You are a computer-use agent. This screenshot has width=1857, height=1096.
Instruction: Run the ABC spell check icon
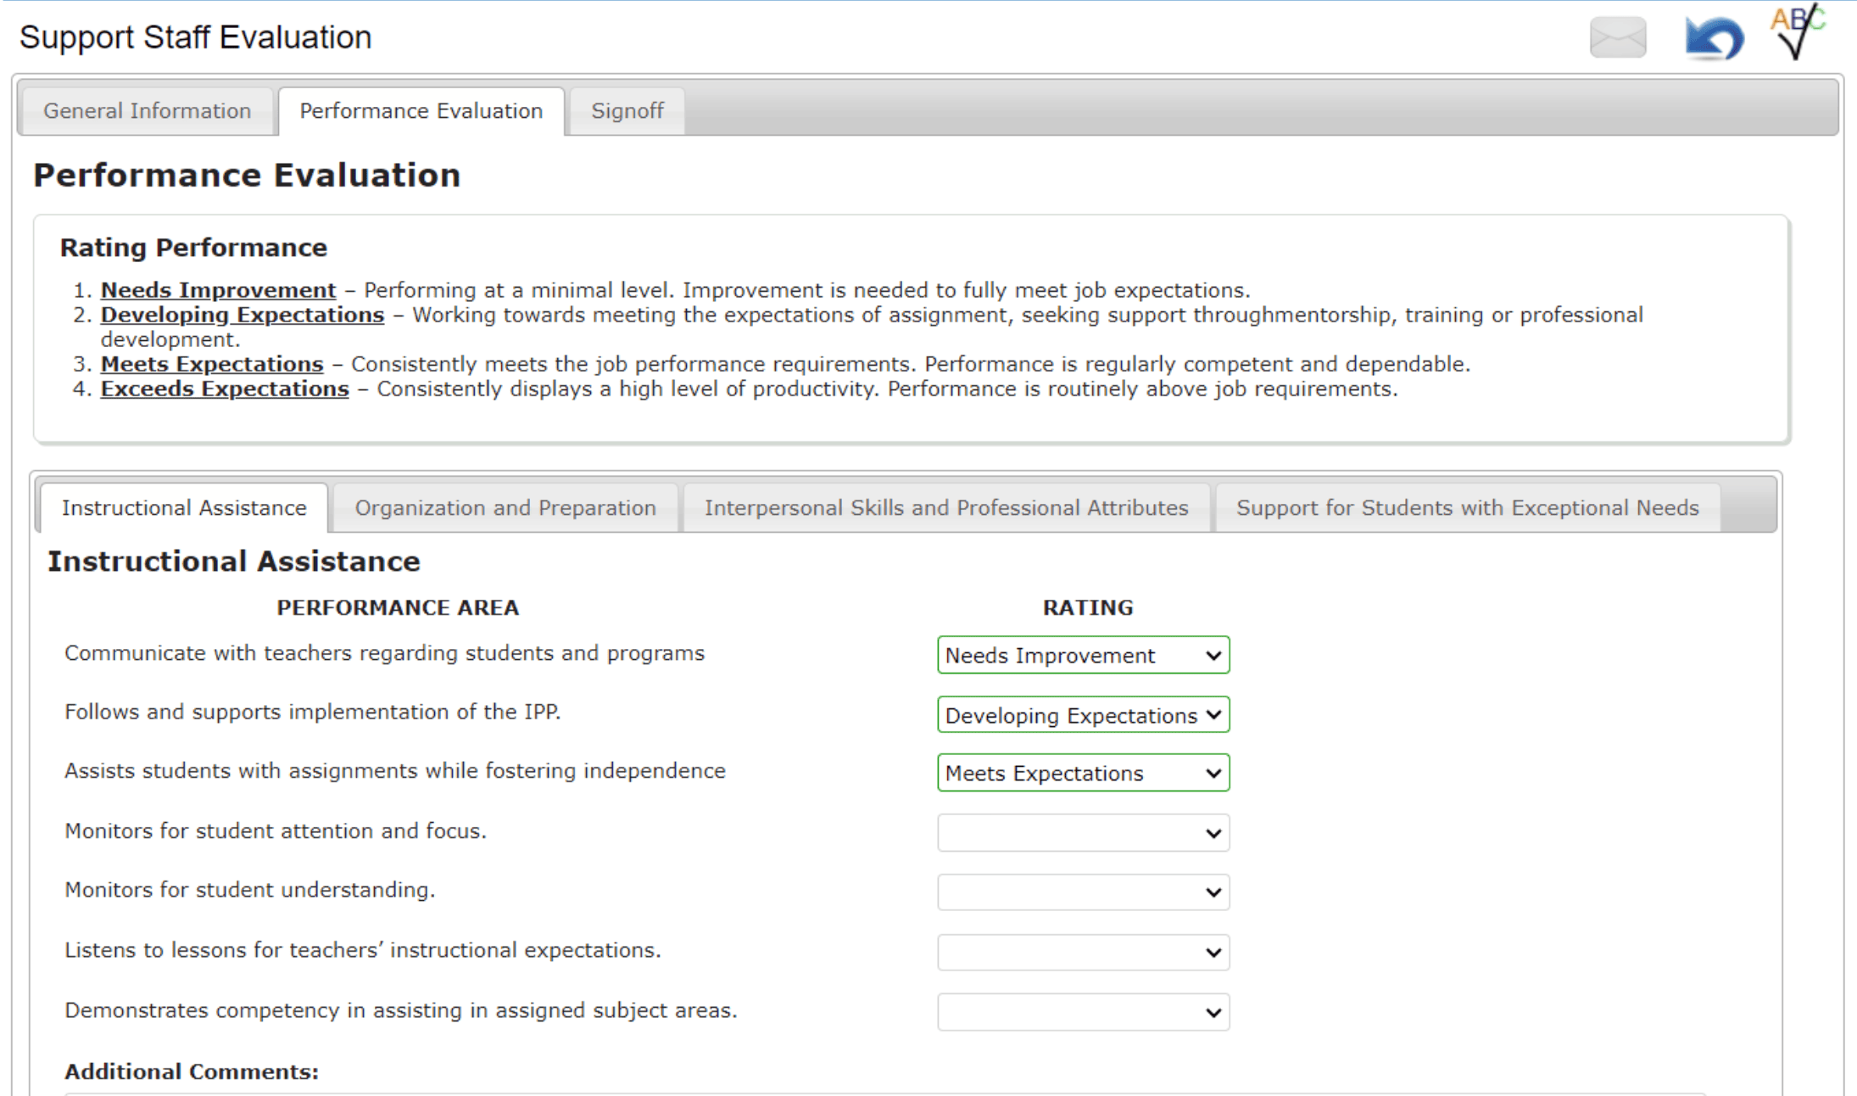[1798, 32]
